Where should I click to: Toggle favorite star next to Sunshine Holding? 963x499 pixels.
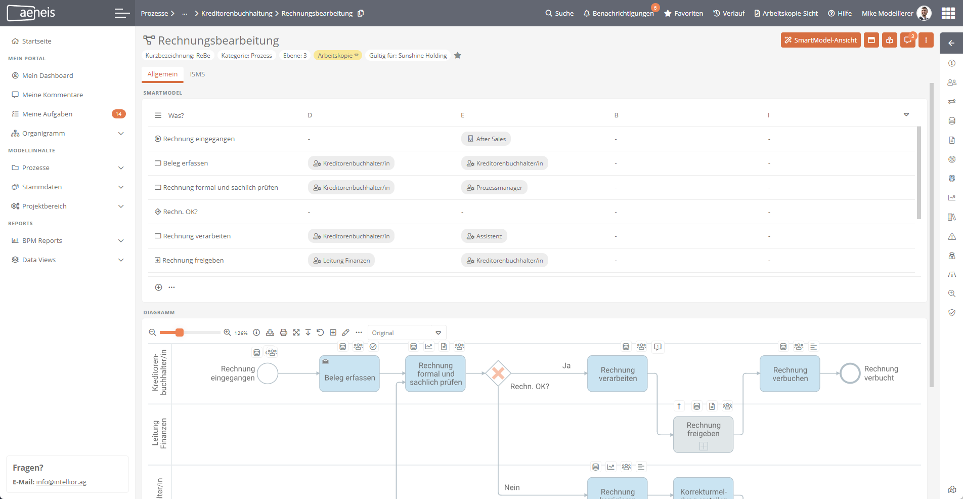coord(458,56)
